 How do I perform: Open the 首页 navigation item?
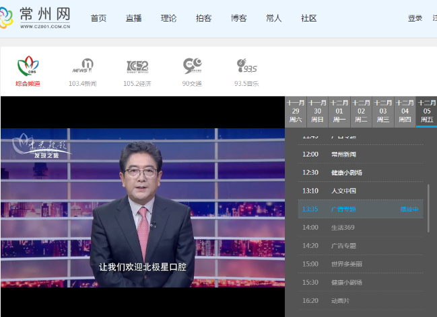coord(98,18)
